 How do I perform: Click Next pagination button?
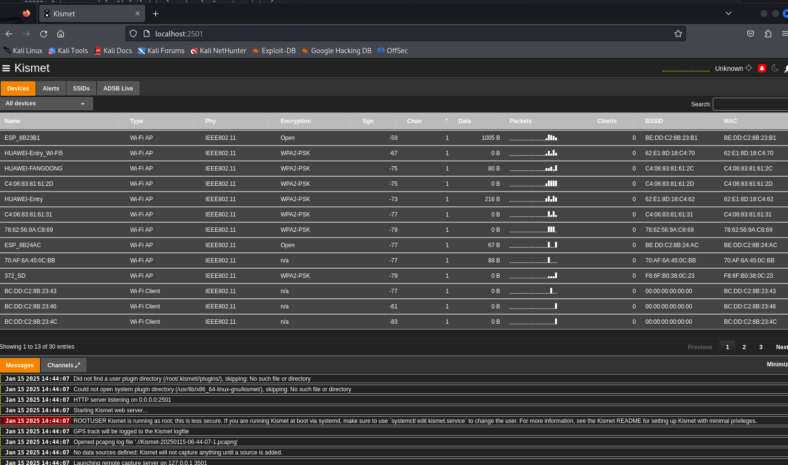tap(781, 347)
